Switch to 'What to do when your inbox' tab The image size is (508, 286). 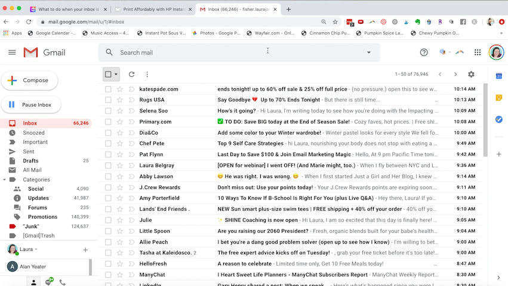(x=69, y=9)
